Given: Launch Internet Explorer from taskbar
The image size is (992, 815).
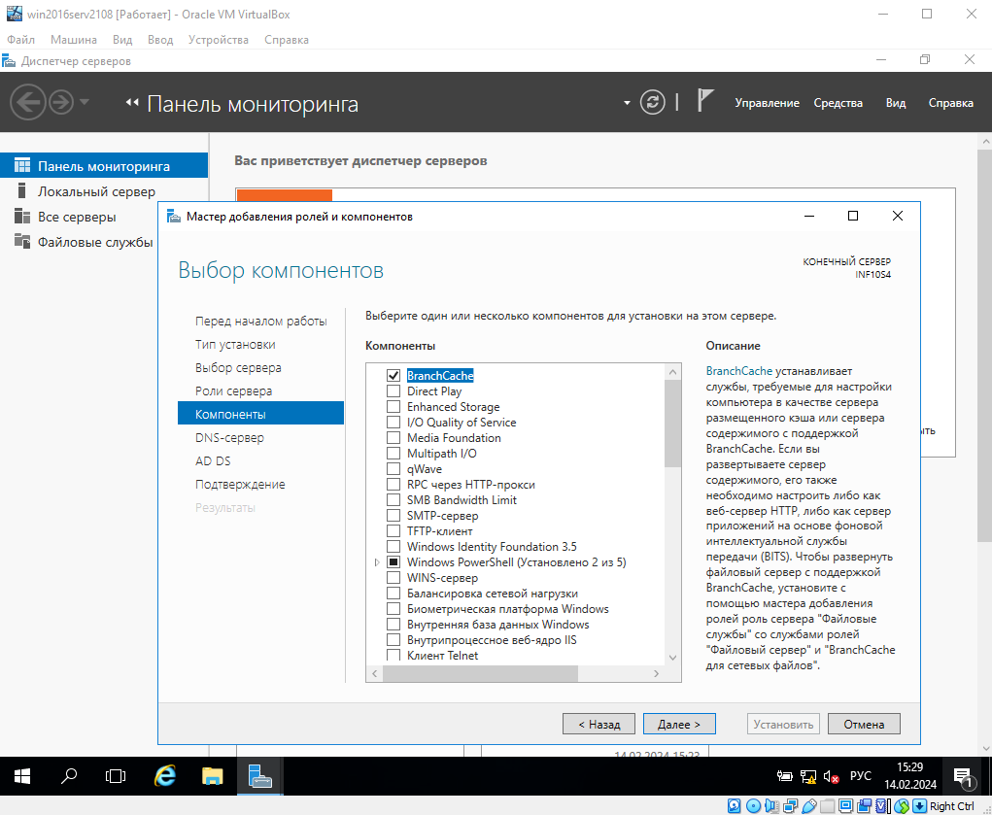Looking at the screenshot, I should (x=165, y=776).
